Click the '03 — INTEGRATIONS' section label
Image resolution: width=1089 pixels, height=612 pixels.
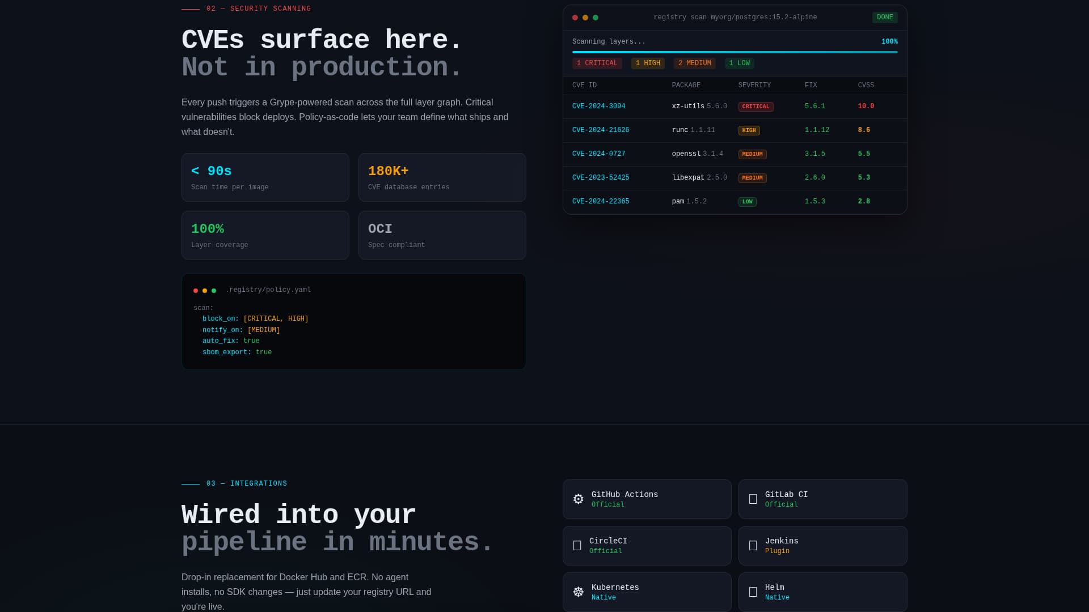[x=247, y=484]
